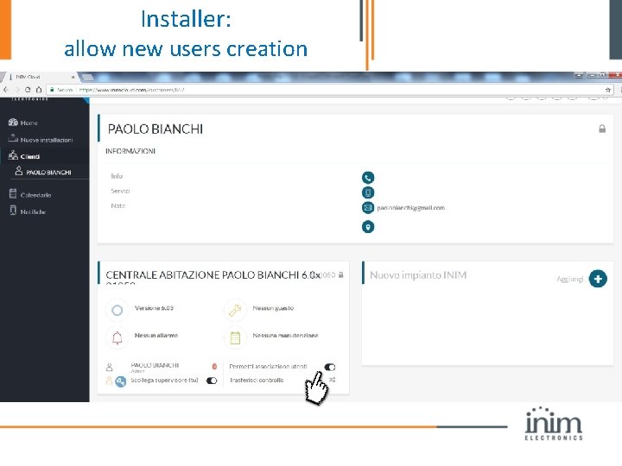Click the Notifiche phone icon
The width and height of the screenshot is (622, 466).
(x=13, y=211)
